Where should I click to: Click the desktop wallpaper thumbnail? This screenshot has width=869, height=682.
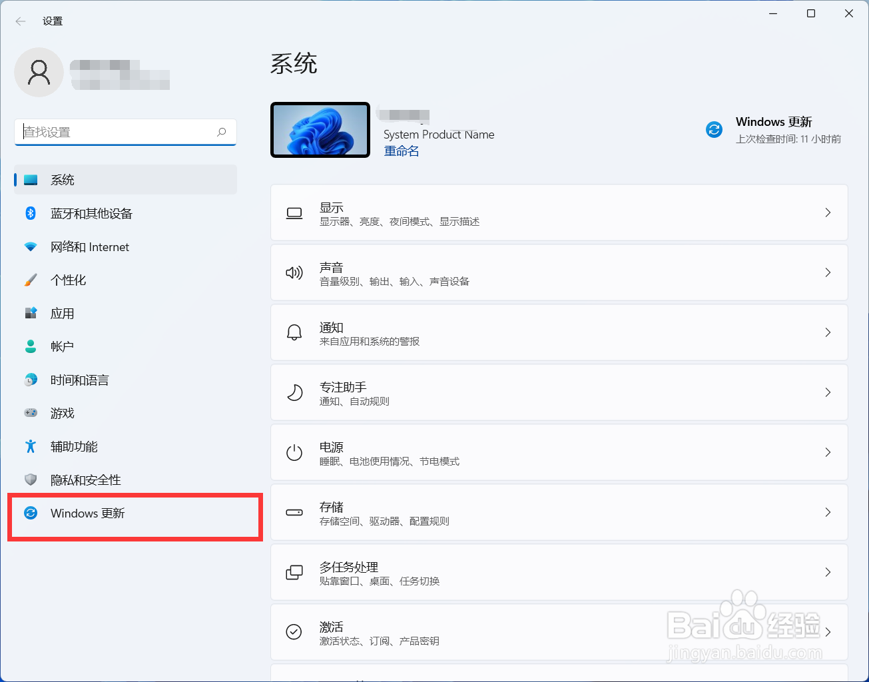coord(320,130)
